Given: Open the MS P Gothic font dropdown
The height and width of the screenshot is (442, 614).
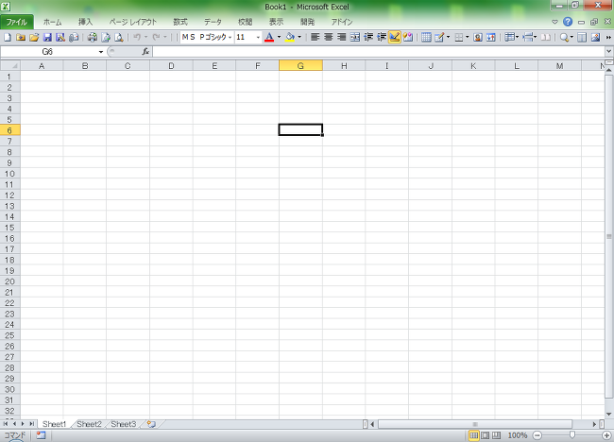Looking at the screenshot, I should click(x=230, y=37).
